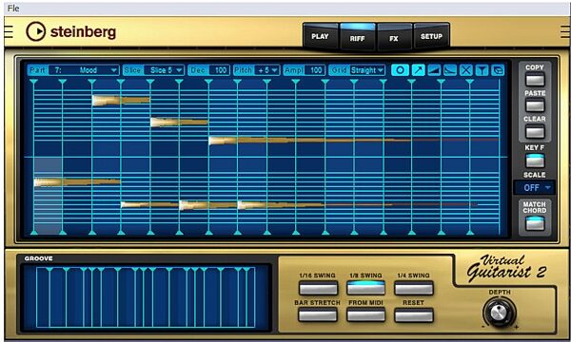571x342 pixels.
Task: Select the highest-pitched slice waveform in the grid
Action: click(x=121, y=100)
